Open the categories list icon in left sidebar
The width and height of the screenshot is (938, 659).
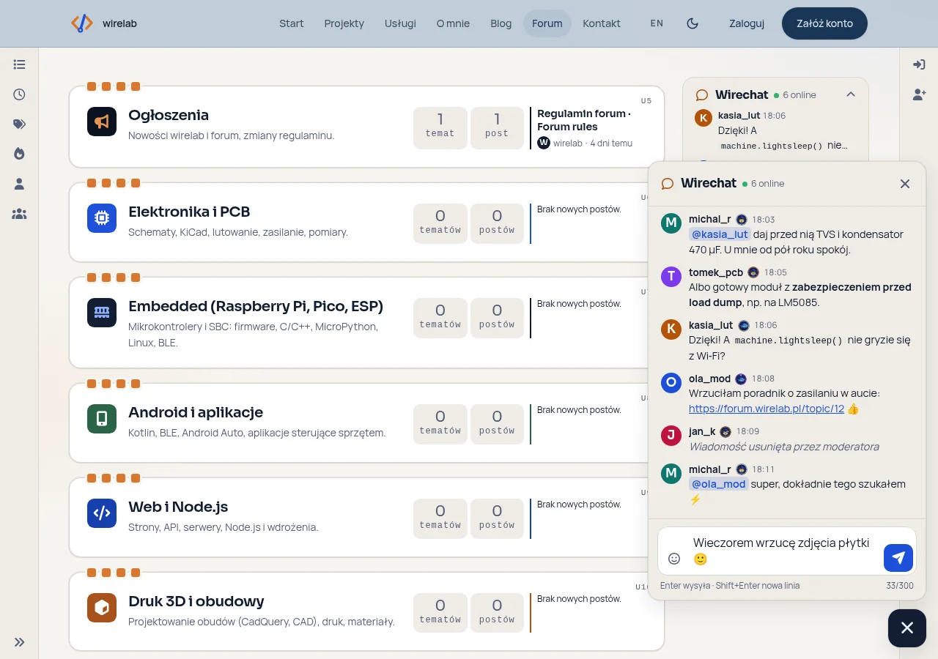click(x=20, y=64)
